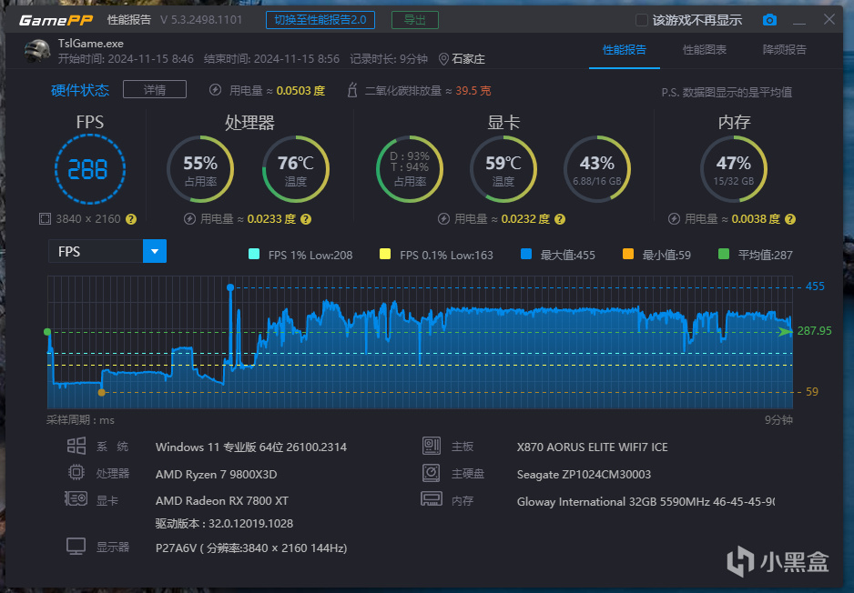Click the CO2 emission bottle icon
854x593 pixels.
tap(351, 90)
